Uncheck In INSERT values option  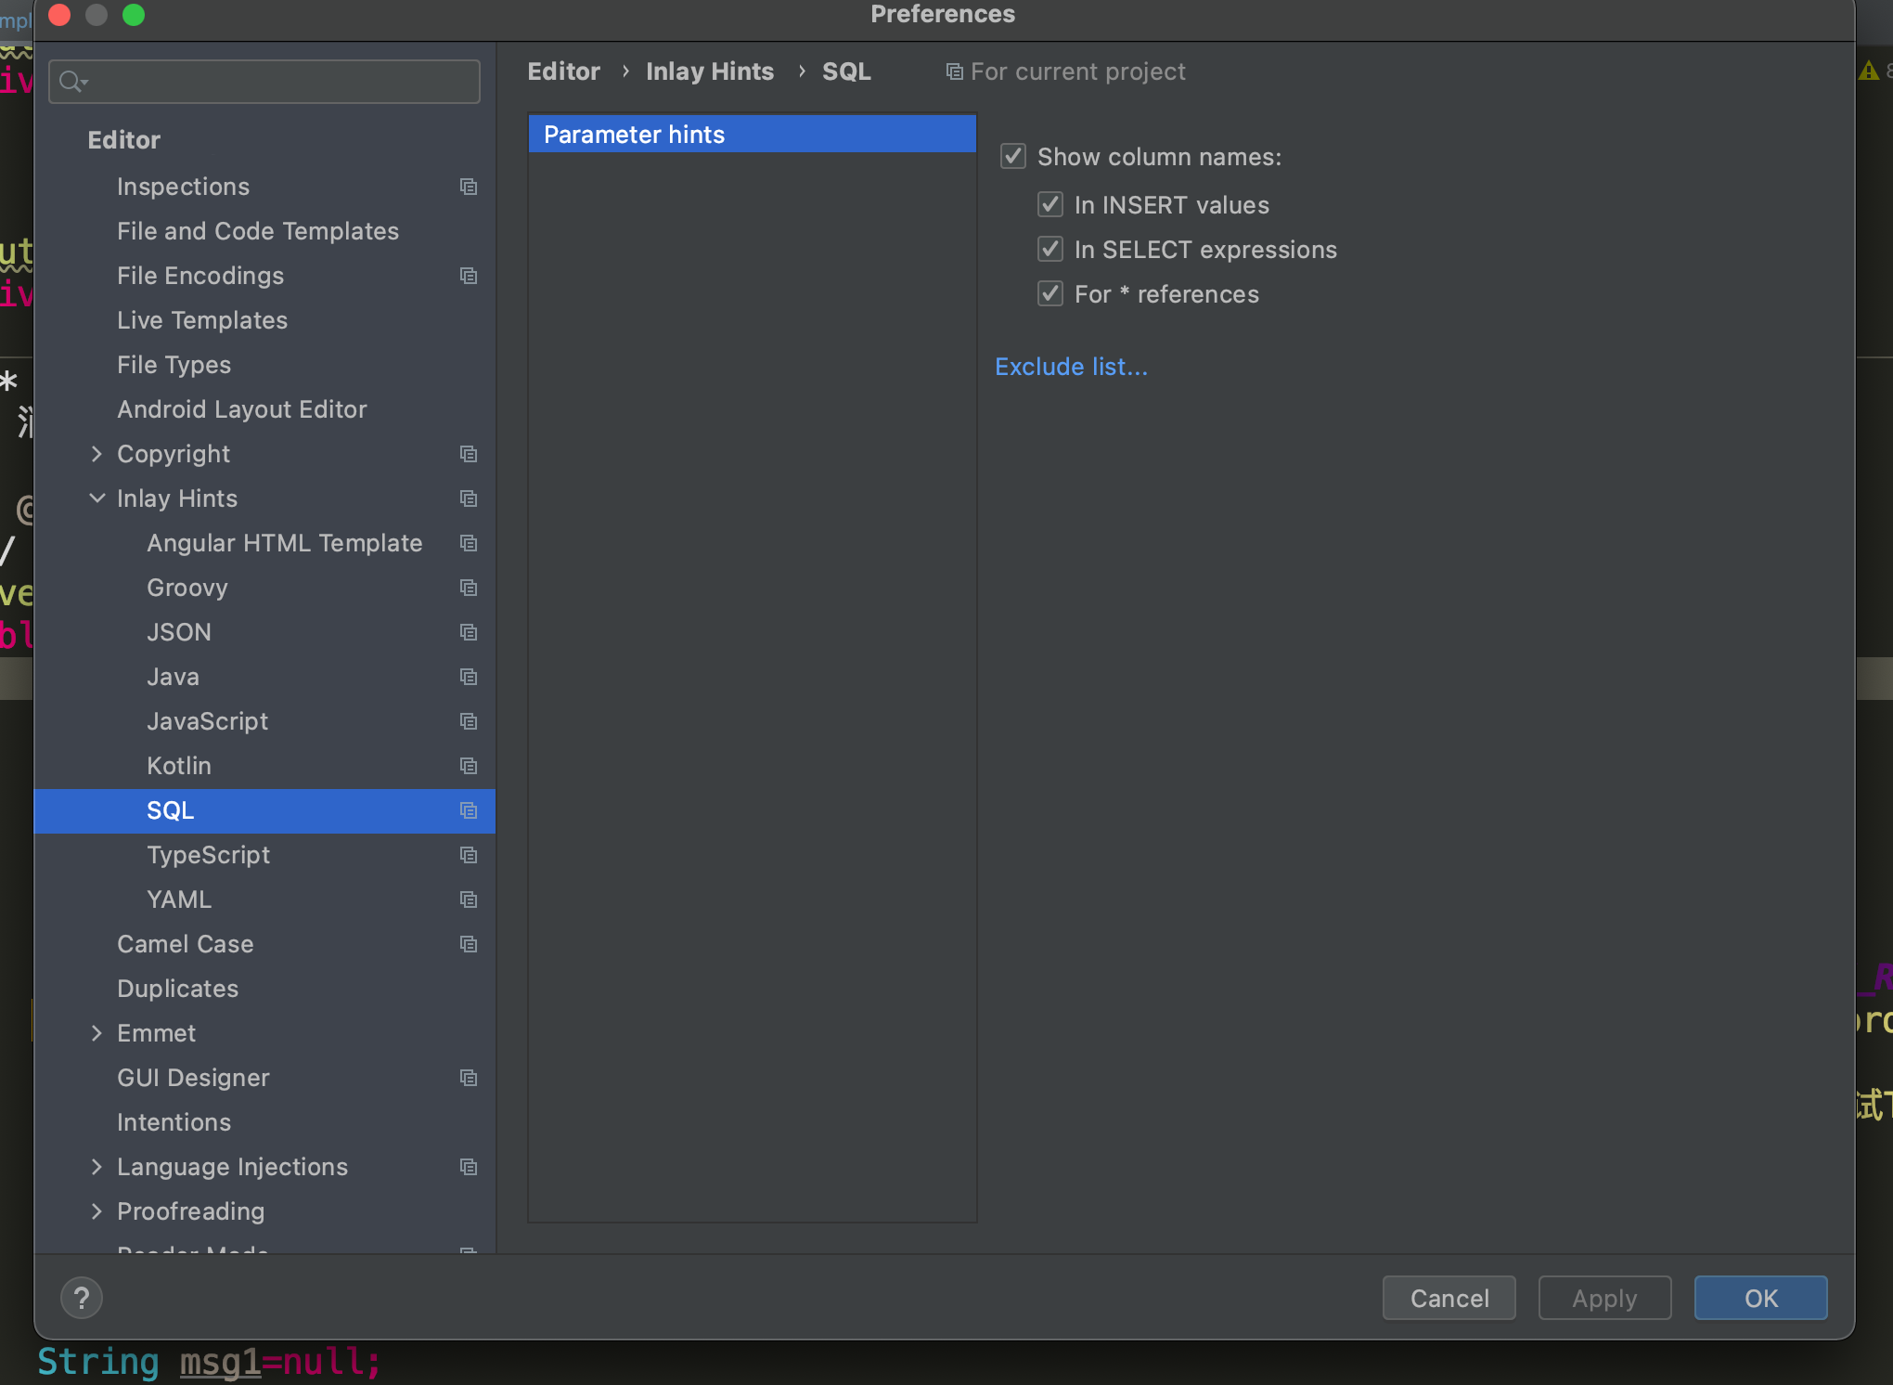coord(1050,204)
